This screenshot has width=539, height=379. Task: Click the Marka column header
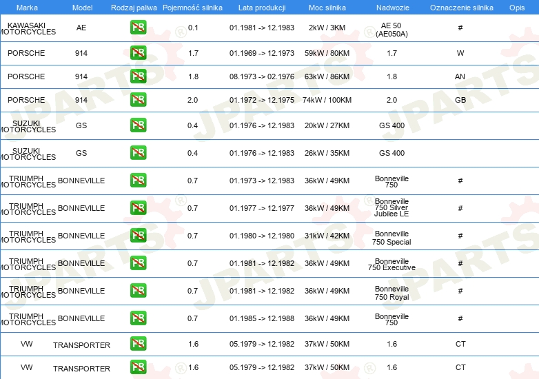[x=27, y=8]
